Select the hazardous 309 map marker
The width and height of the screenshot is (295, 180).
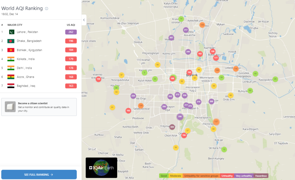coord(172,127)
